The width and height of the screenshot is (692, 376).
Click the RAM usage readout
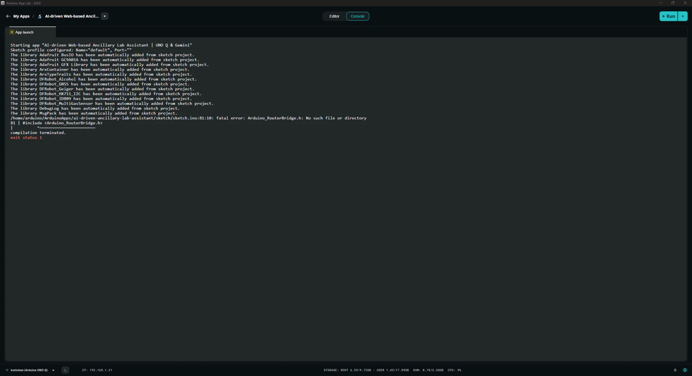point(428,370)
